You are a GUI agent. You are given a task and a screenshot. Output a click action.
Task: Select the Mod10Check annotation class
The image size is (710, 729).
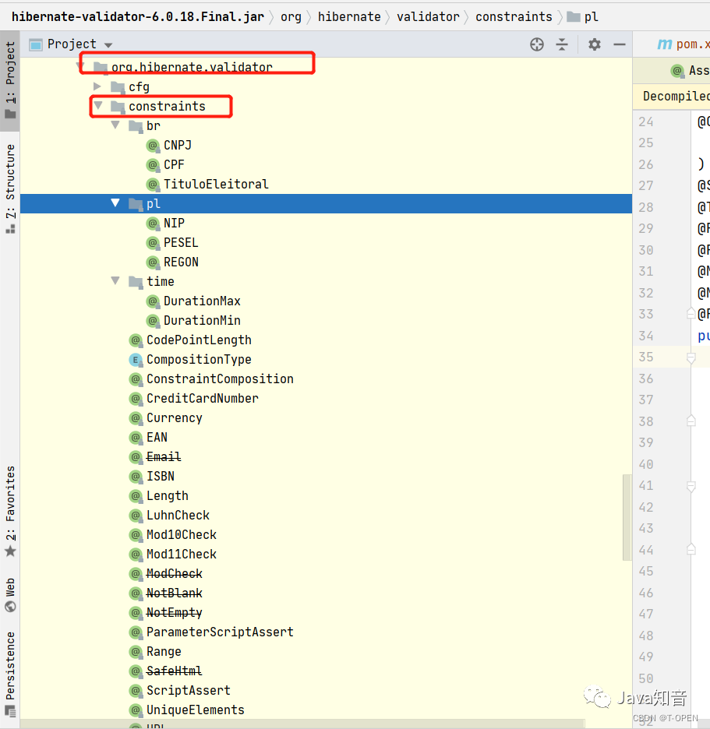[x=182, y=535]
